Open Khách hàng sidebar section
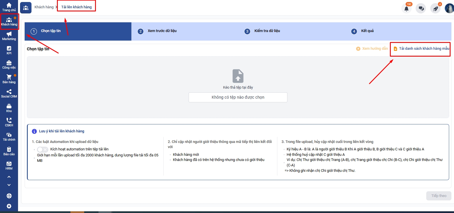Viewport: 454px width, 213px height. [9, 21]
